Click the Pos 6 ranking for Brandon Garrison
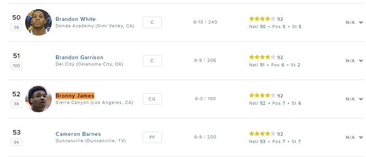Screen dimensions: 366x157 [x=278, y=65]
